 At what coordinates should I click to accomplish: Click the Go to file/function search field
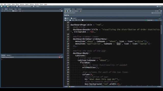[x=25, y=7]
